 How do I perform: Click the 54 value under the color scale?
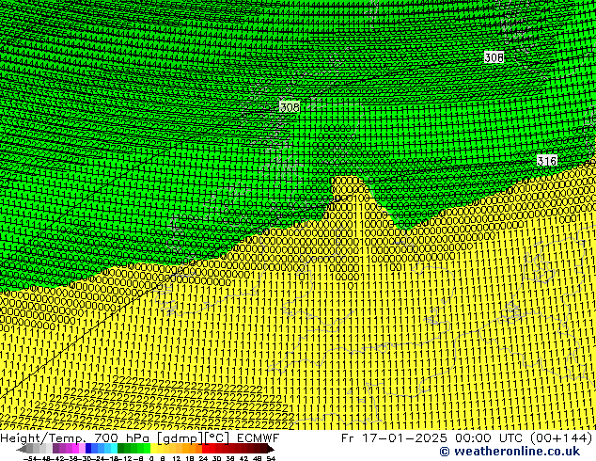point(271,459)
